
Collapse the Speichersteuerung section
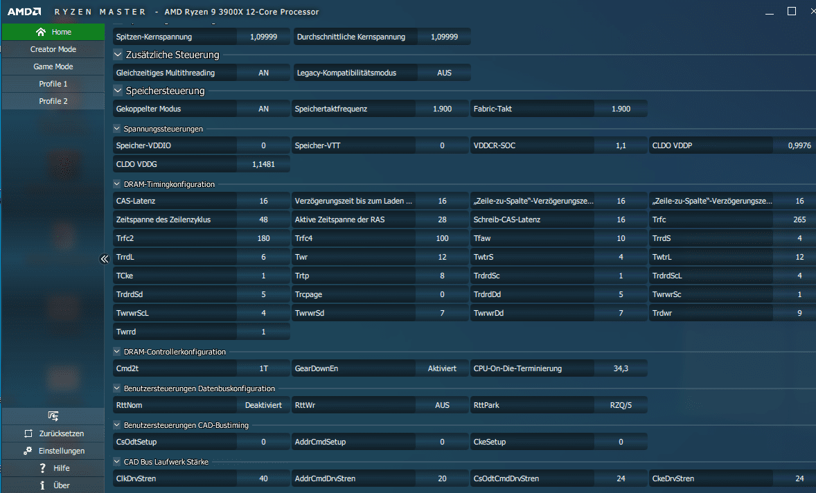[x=118, y=91]
